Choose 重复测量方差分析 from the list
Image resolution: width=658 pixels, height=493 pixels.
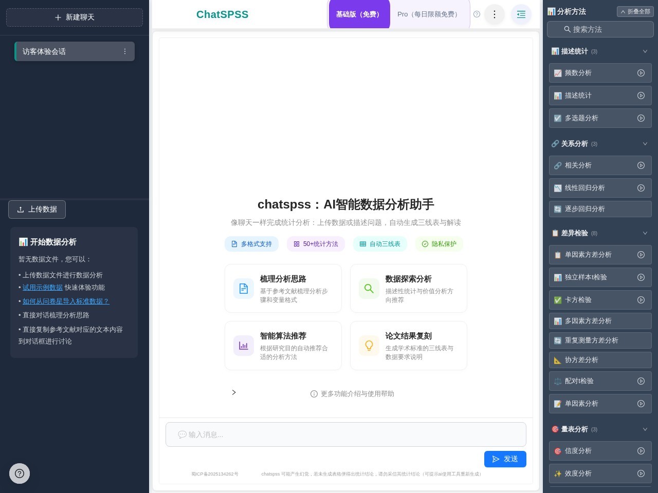600,340
